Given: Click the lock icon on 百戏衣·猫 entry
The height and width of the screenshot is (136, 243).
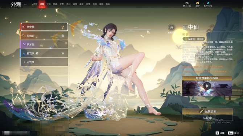Looking at the screenshot, I should tap(63, 53).
